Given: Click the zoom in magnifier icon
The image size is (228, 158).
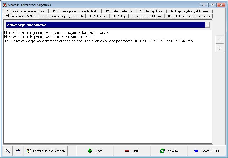Looking at the screenshot, I should 18,151.
